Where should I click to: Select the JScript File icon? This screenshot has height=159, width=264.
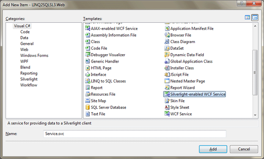point(167,74)
